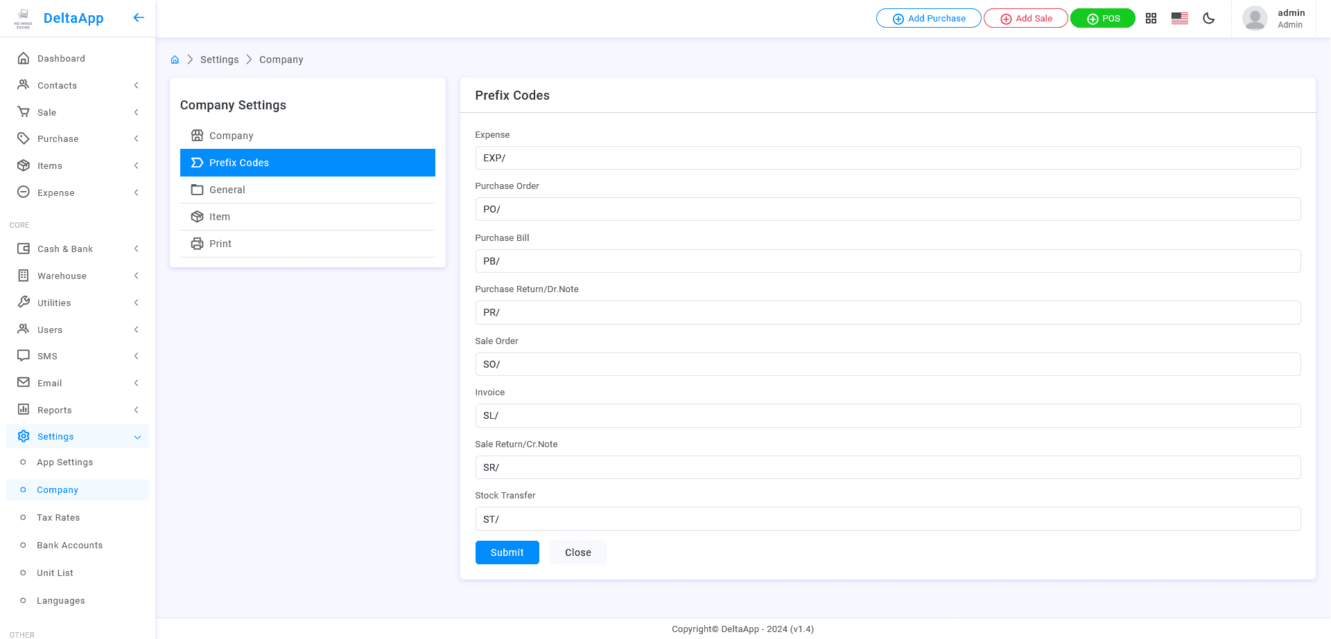
Task: Expand the Reports menu chevron
Action: click(x=137, y=410)
